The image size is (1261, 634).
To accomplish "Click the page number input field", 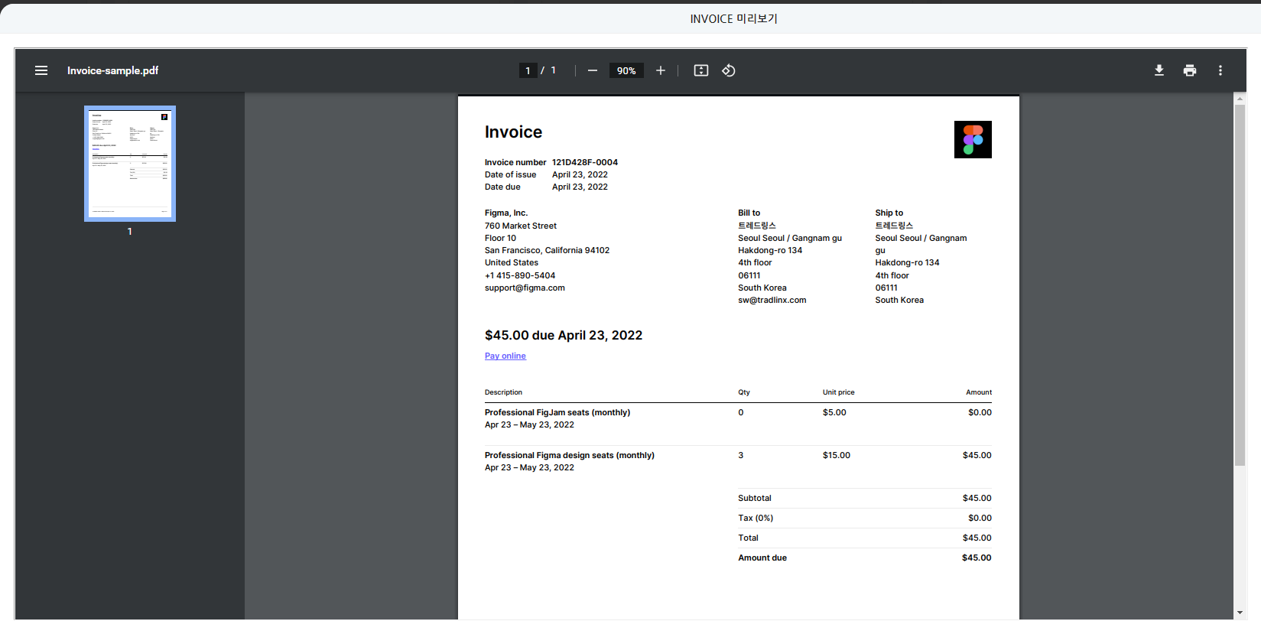I will 528,70.
